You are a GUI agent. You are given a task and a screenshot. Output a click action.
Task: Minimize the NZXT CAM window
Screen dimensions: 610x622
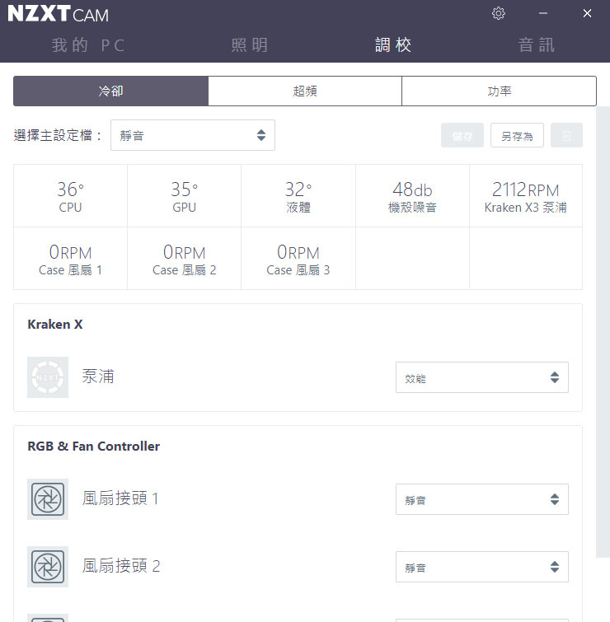coord(543,13)
